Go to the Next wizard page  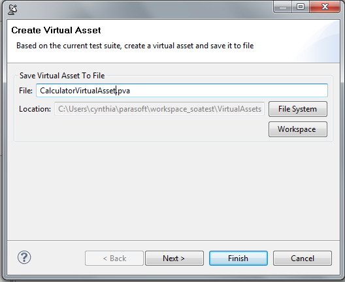[174, 258]
